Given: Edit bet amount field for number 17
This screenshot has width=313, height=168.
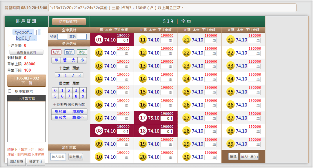Looking at the screenshot, I should point(167,118).
